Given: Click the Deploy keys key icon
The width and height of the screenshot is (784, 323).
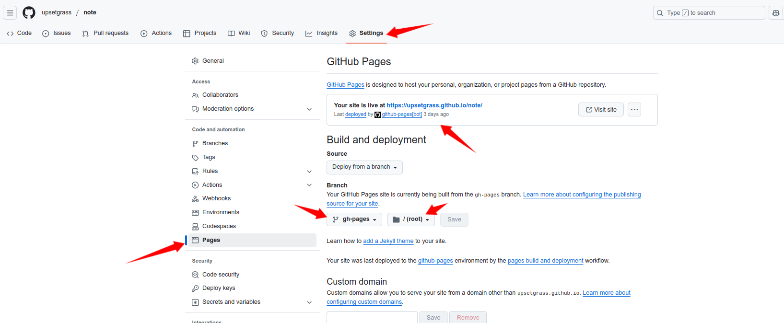Looking at the screenshot, I should pyautogui.click(x=195, y=288).
